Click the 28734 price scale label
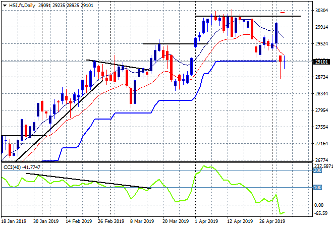This screenshot has height=227, width=333. (321, 77)
